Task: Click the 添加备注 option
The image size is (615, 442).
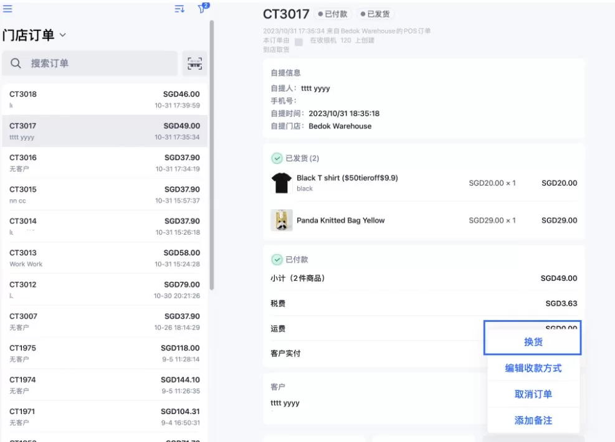Action: (533, 420)
